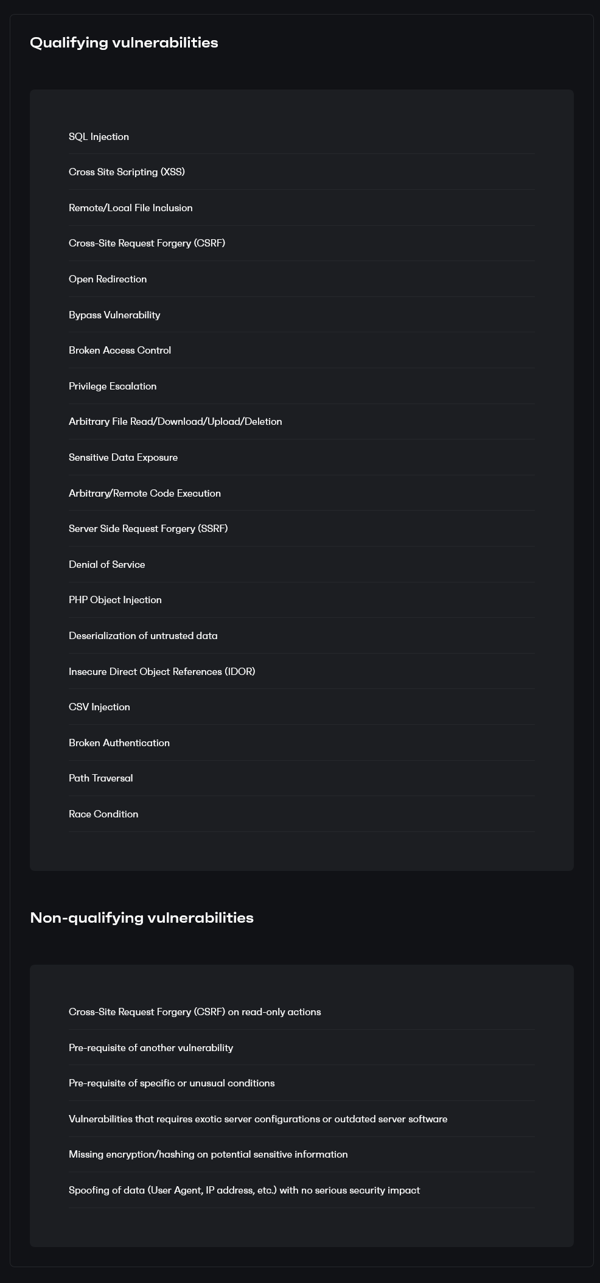Click Spoofing of data (User Agent) entry
Image resolution: width=600 pixels, height=1283 pixels.
pyautogui.click(x=302, y=1190)
